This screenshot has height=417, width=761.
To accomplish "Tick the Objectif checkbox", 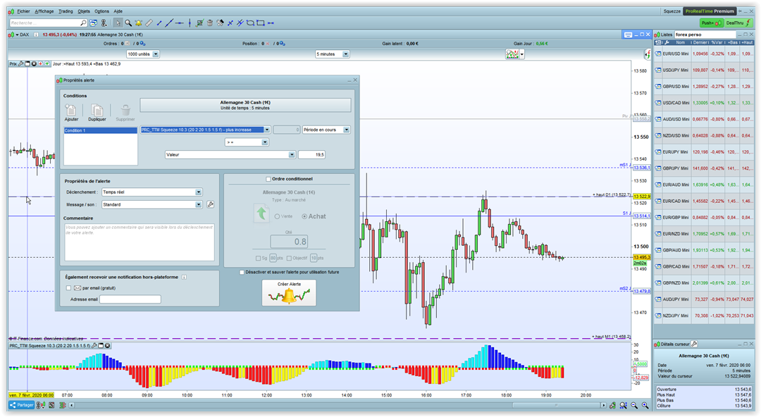I will point(289,259).
